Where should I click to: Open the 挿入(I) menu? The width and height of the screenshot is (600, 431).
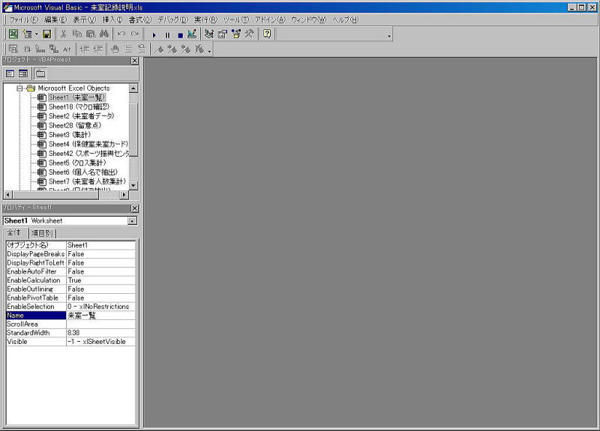112,19
